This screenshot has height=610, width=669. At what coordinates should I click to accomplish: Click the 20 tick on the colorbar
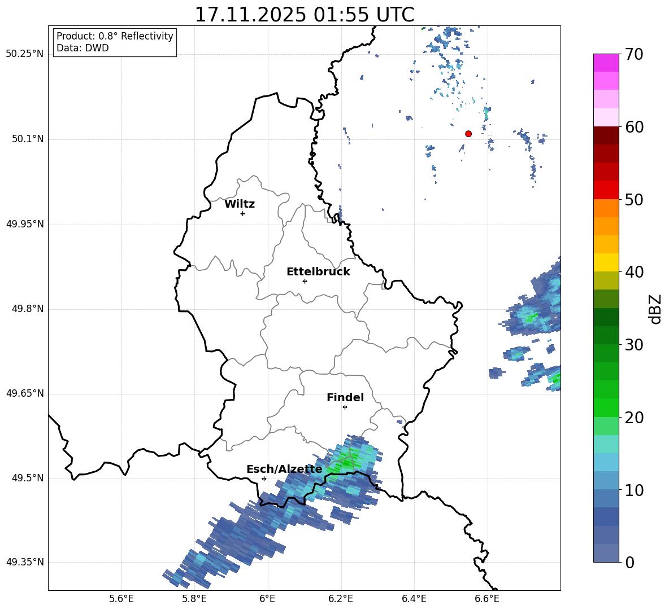click(634, 418)
